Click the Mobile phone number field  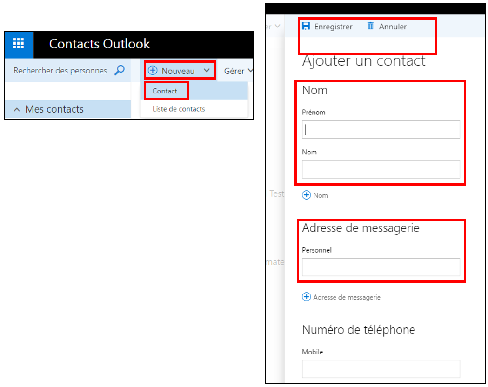[381, 369]
